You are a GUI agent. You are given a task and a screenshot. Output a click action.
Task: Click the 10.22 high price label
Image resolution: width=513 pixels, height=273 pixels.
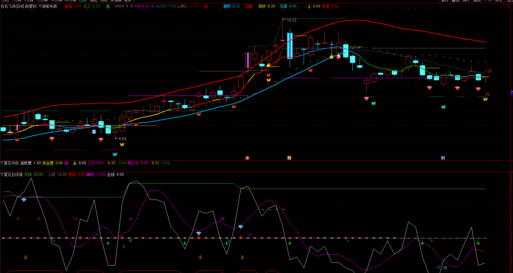tap(292, 20)
